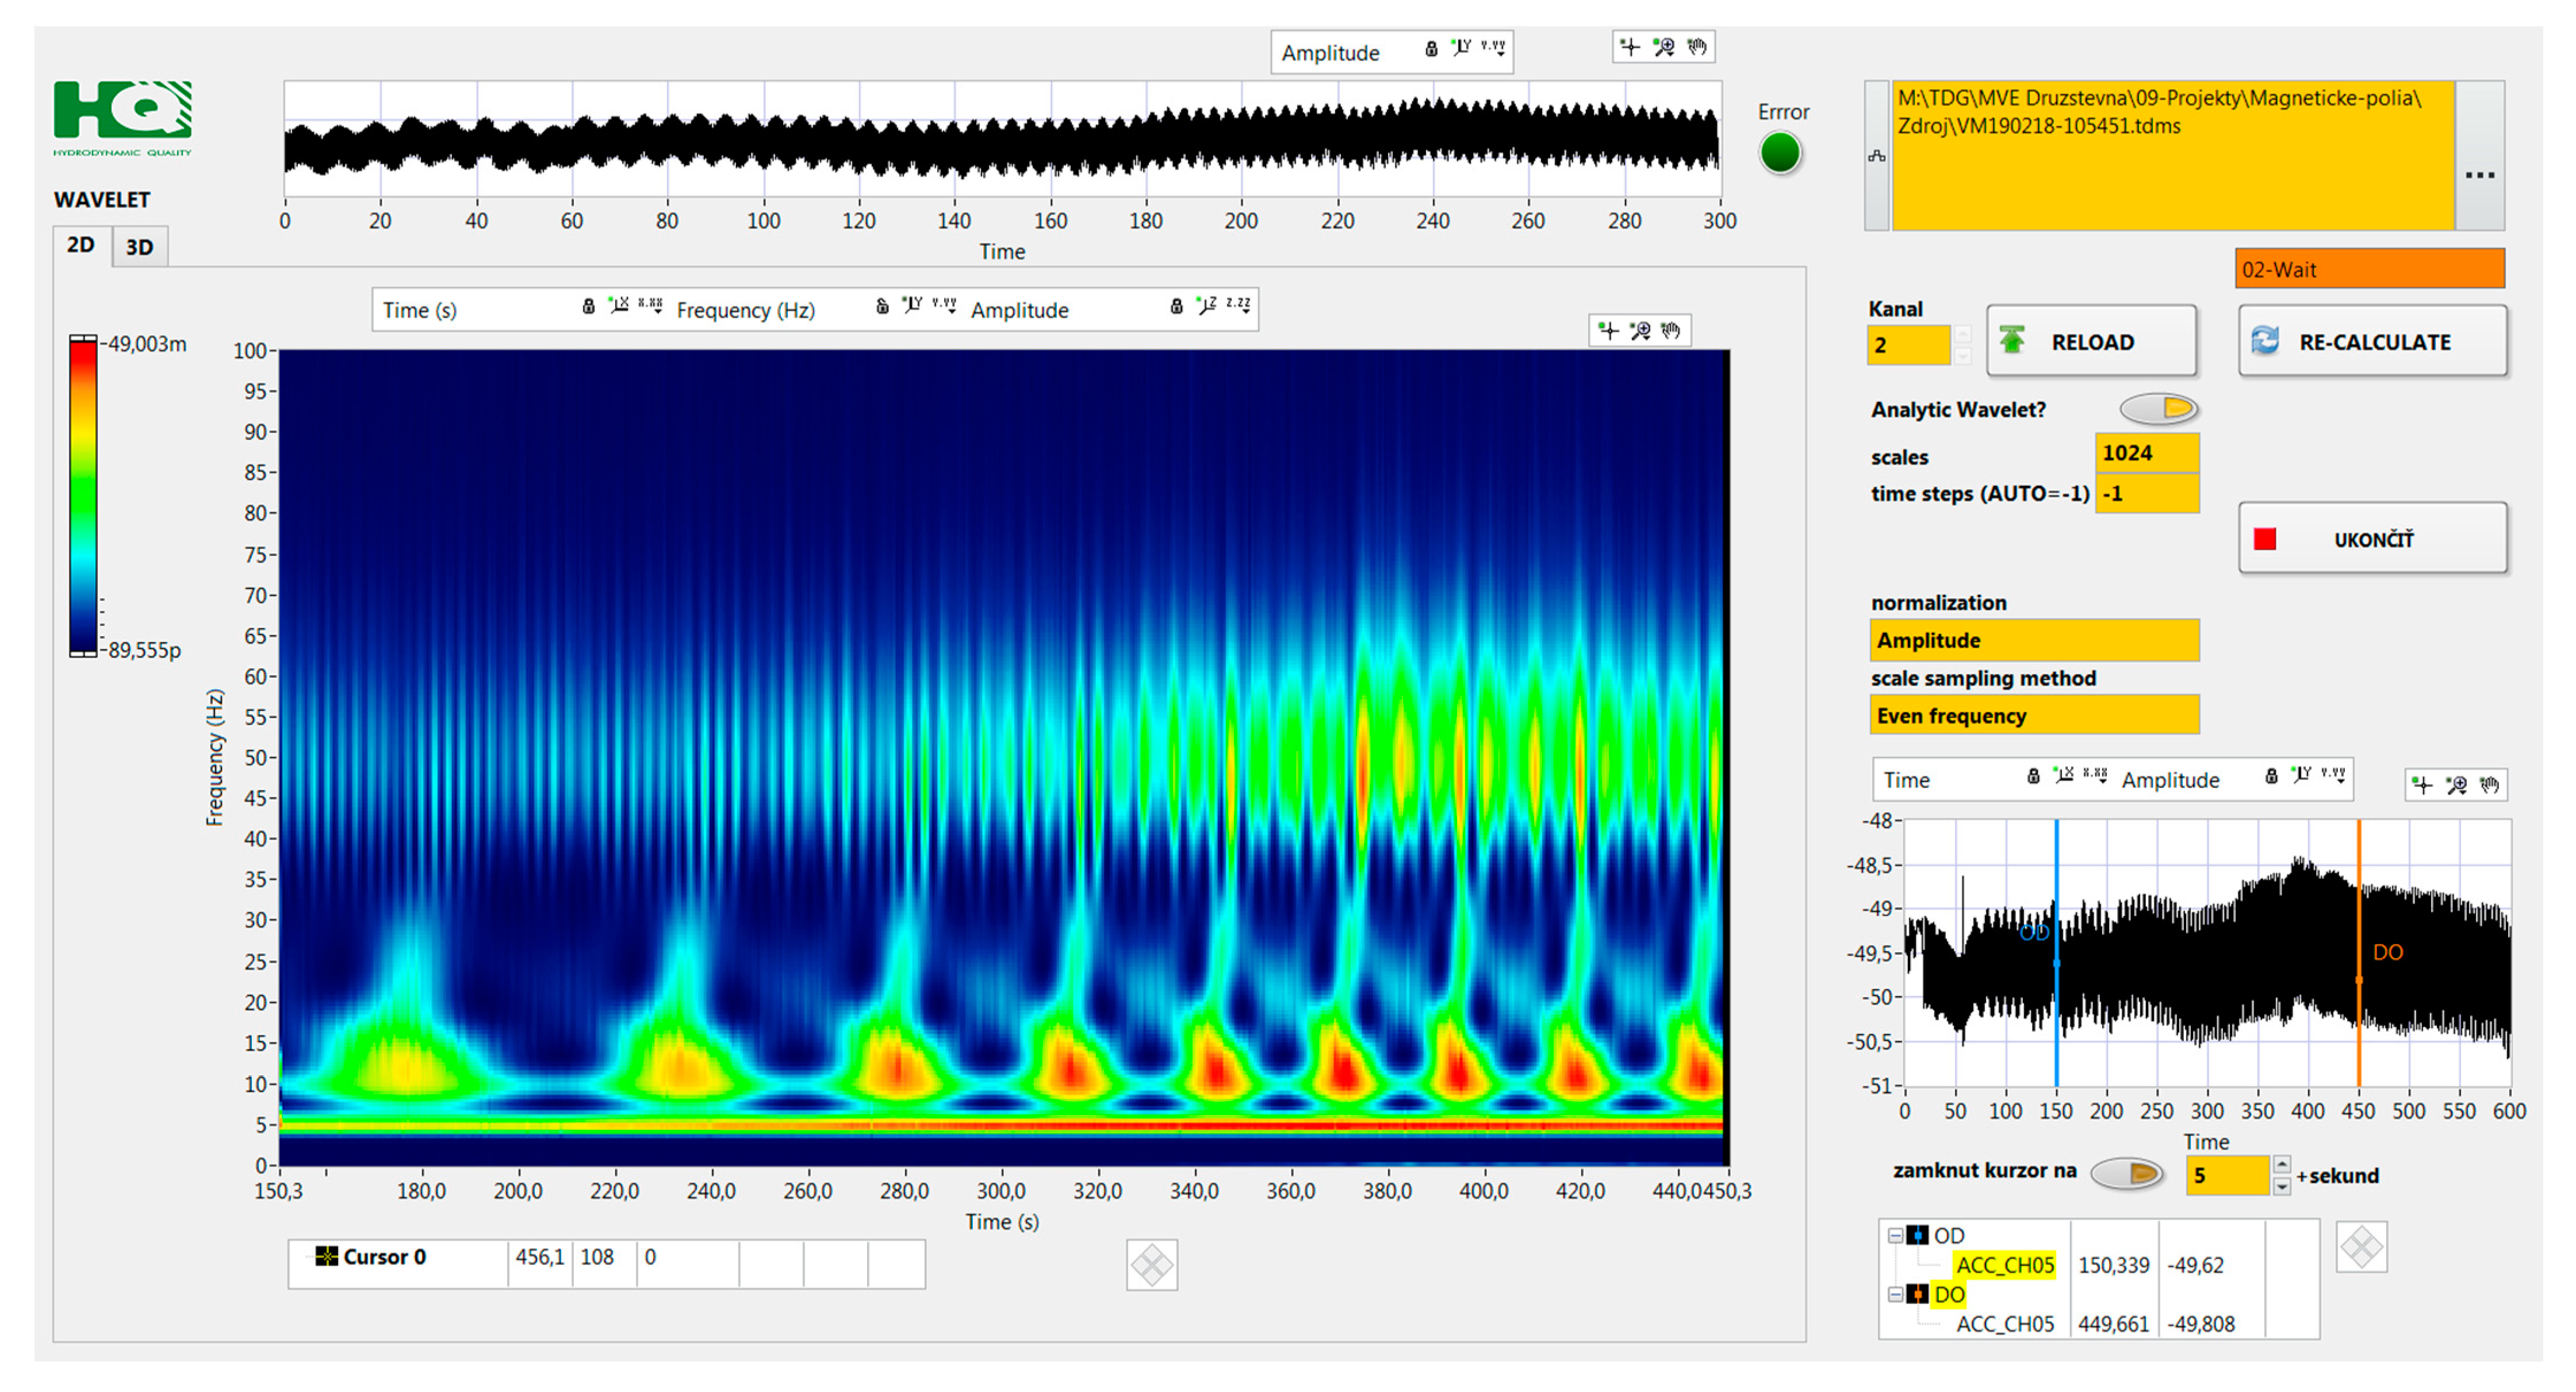Screen dimensions: 2576x1392
Task: Open the normalization Amplitude dropdown
Action: point(2033,641)
